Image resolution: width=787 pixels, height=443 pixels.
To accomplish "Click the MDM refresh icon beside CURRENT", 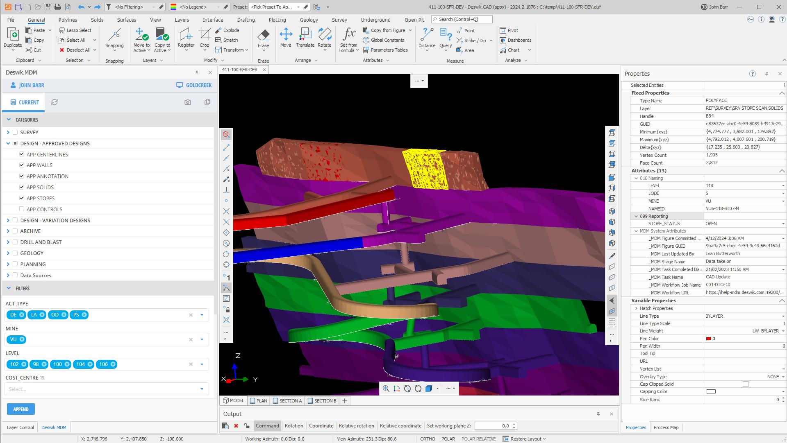I will tap(54, 102).
